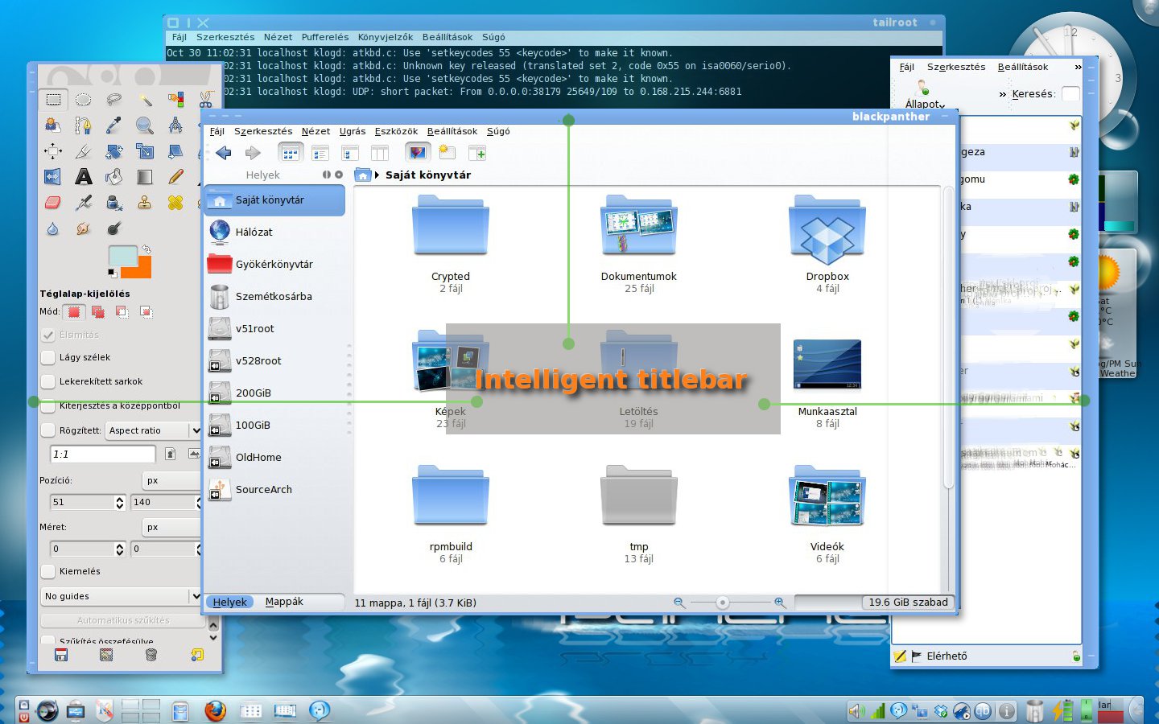Open the Eszközök menu in file manager
This screenshot has height=724, width=1159.
[396, 131]
